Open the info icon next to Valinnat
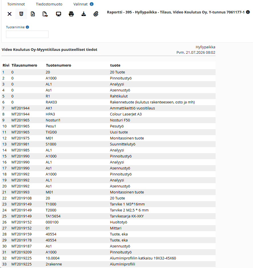253x268 pixels. 92,4
